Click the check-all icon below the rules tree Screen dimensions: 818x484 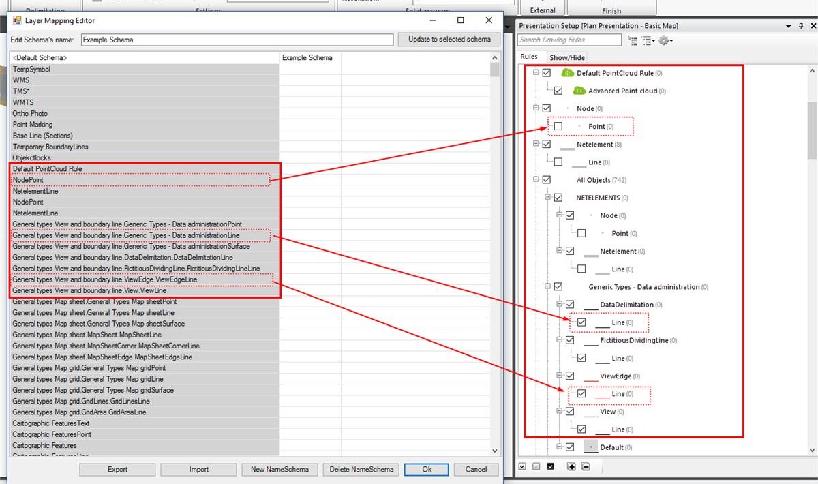(x=522, y=466)
